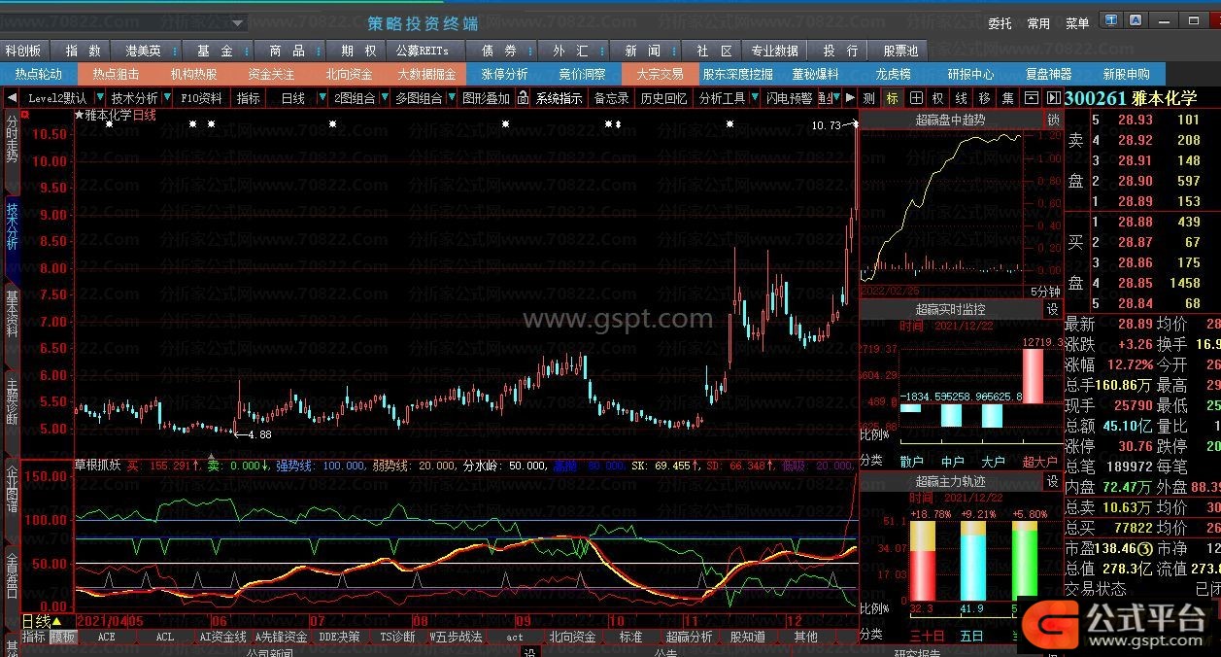Toggle the lock icon beside 系统指示
Viewport: 1221px width, 657px height.
coord(523,98)
